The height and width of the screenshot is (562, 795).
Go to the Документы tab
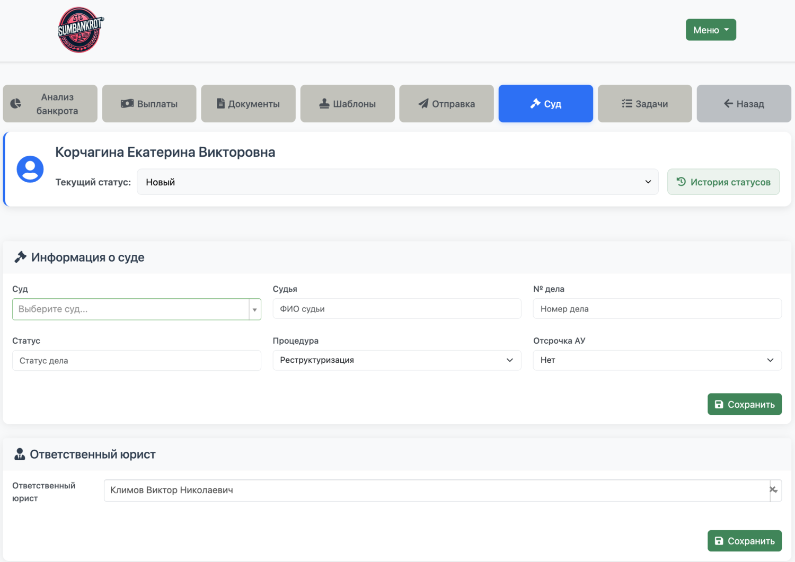[x=249, y=104]
